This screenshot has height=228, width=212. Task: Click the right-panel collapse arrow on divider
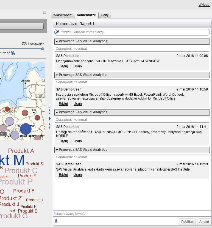(x=50, y=119)
